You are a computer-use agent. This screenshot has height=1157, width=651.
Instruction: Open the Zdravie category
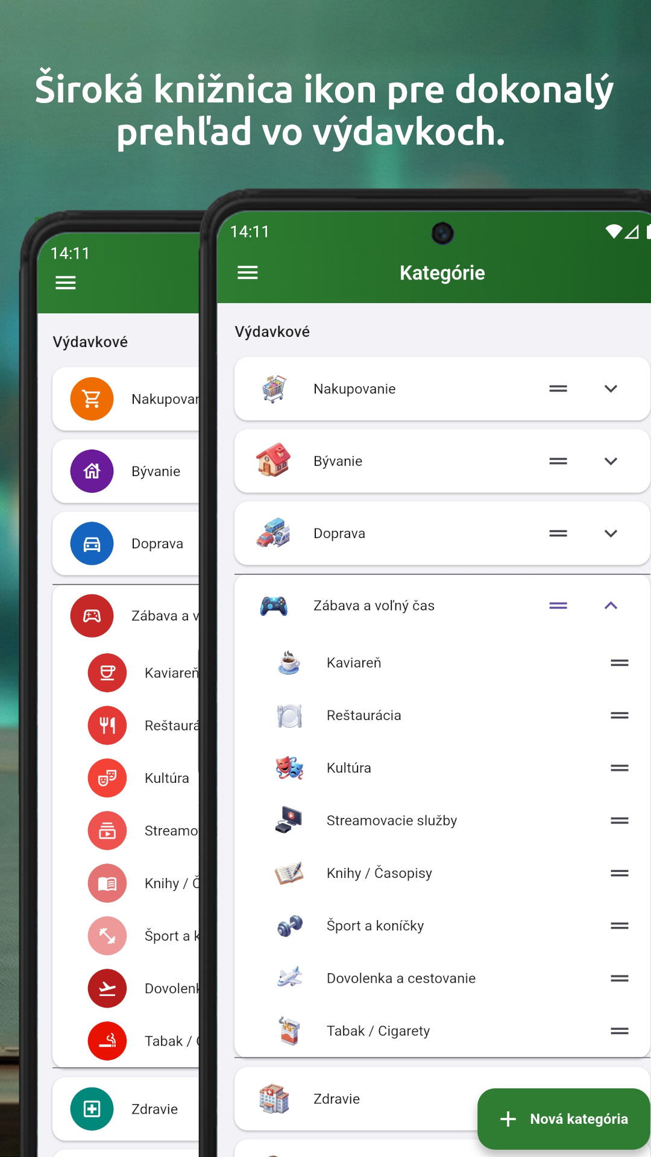point(336,1099)
